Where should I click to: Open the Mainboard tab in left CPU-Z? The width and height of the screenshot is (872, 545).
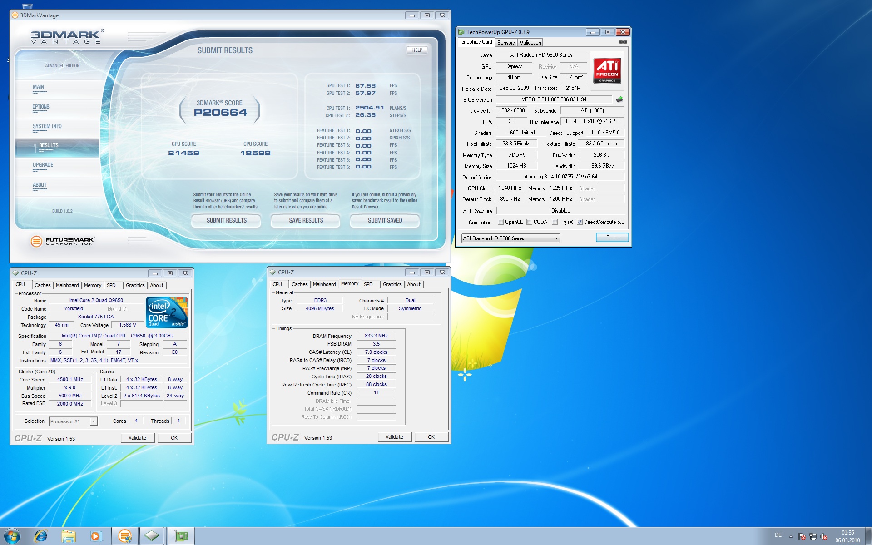point(67,285)
